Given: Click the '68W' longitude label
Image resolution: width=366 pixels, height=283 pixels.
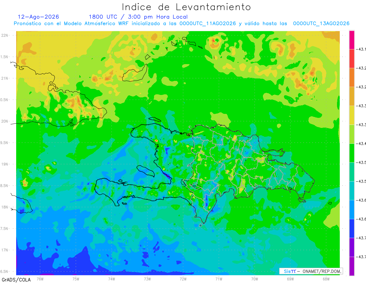Looking at the screenshot, I should 326,279.
